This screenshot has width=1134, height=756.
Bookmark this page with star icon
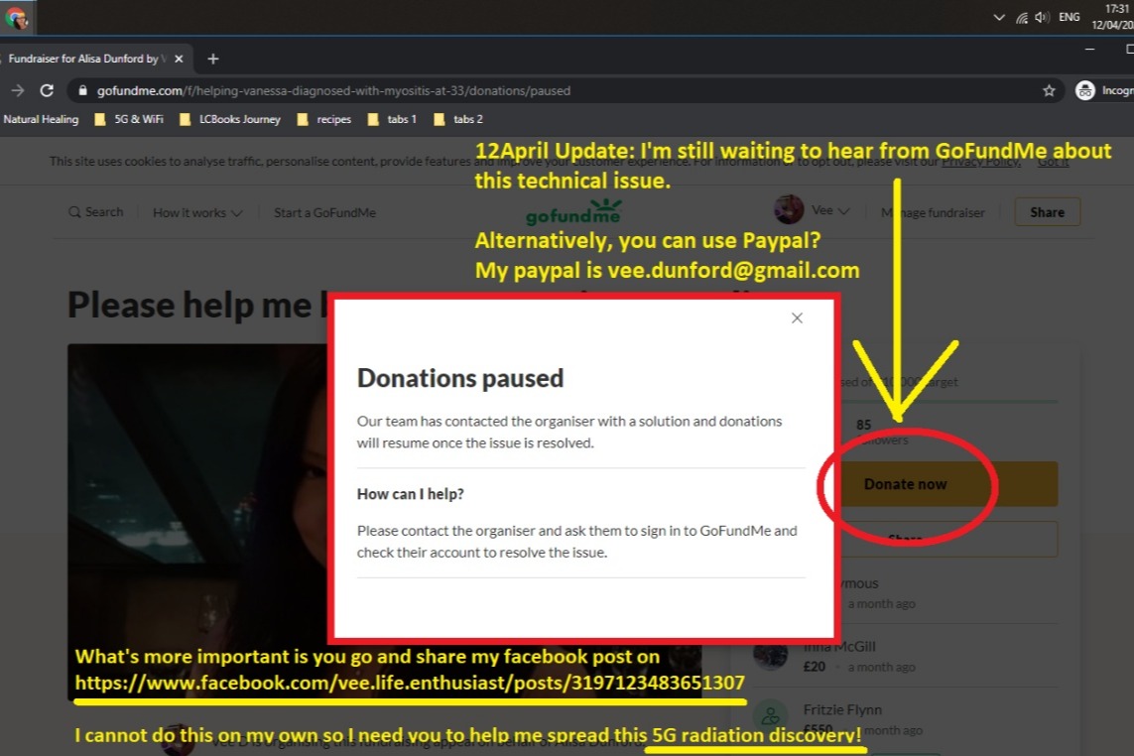(1049, 90)
